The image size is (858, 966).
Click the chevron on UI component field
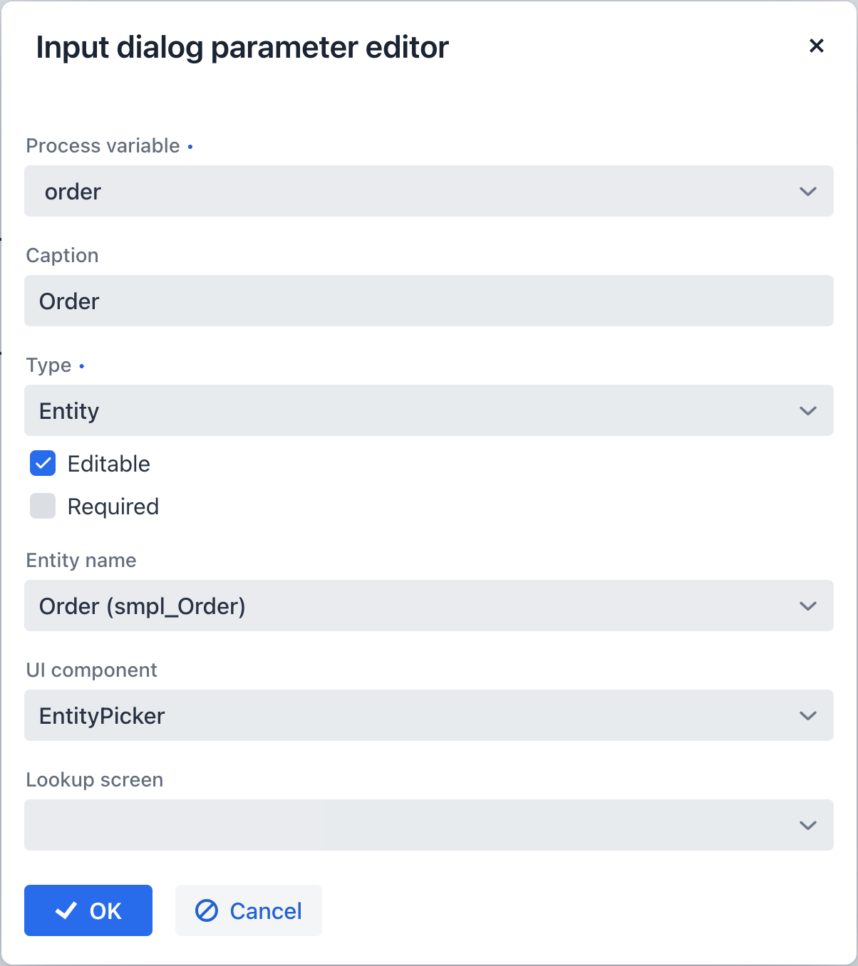point(807,715)
